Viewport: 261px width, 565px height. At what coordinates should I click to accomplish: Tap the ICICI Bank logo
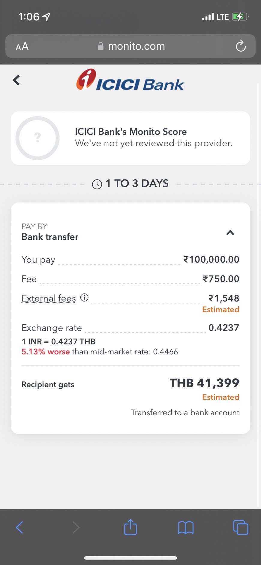point(130,80)
